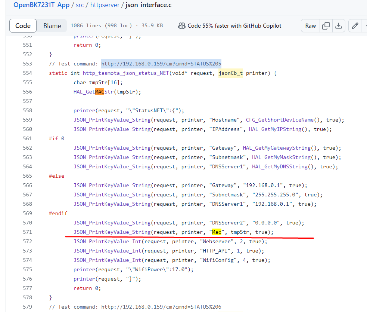Click char tmpStr[16] declaration
This screenshot has height=312, width=367.
(x=98, y=83)
